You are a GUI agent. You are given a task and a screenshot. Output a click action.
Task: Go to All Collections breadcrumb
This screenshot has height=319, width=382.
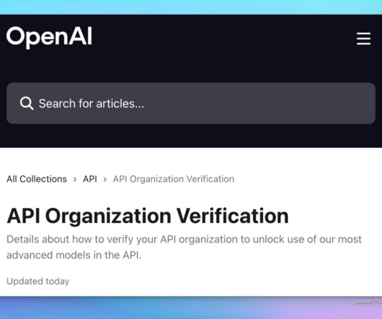[37, 179]
